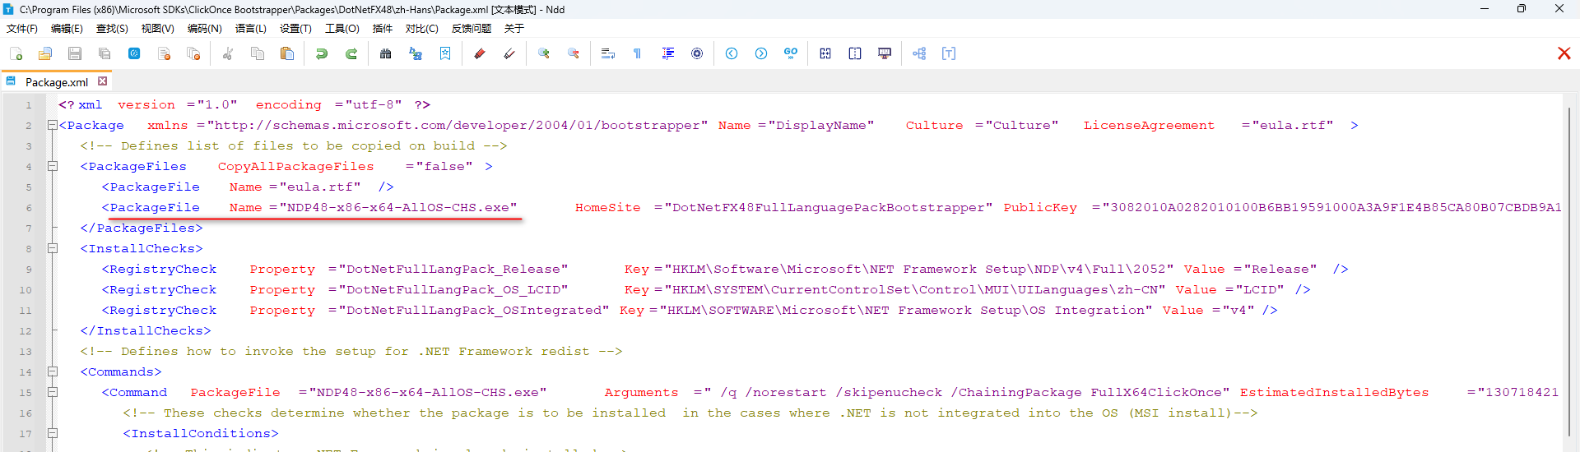Click the round target icon in toolbar
The height and width of the screenshot is (452, 1580).
[697, 53]
